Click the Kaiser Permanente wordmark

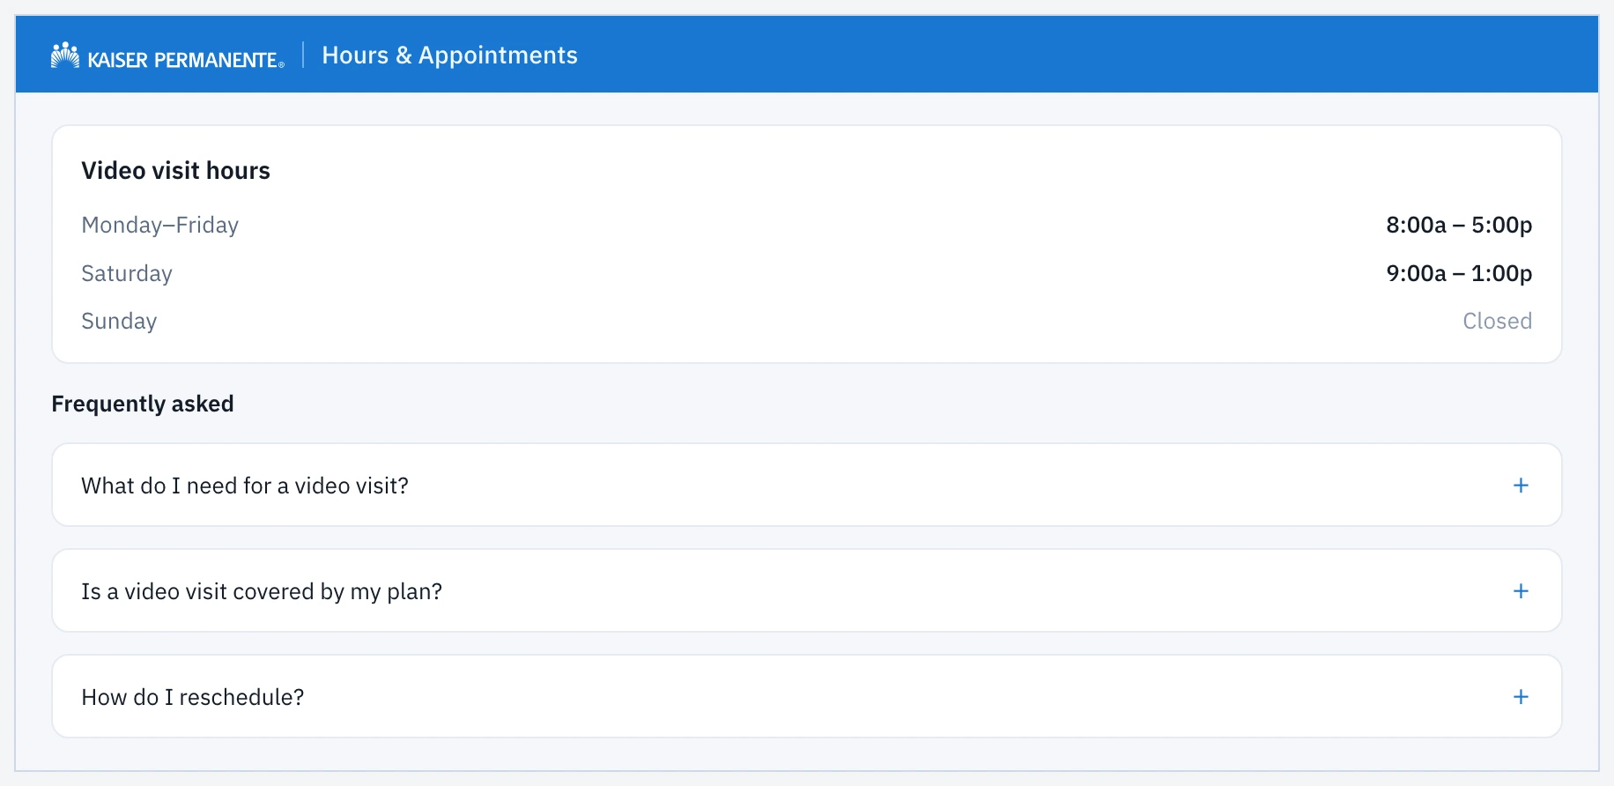pos(186,60)
